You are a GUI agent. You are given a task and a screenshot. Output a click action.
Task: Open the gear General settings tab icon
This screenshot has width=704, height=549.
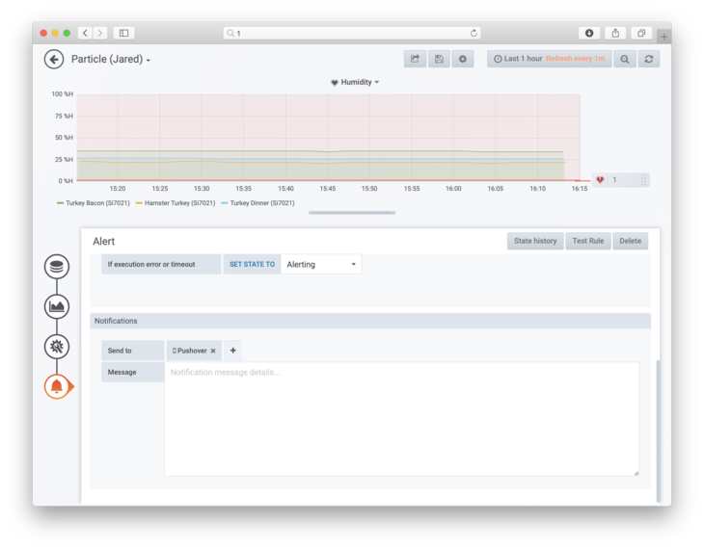[57, 347]
